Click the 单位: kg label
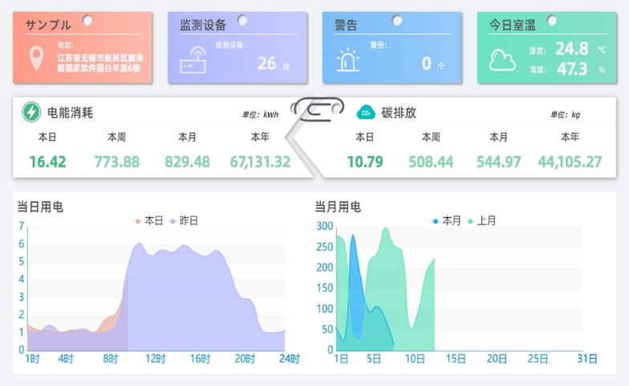 565,115
